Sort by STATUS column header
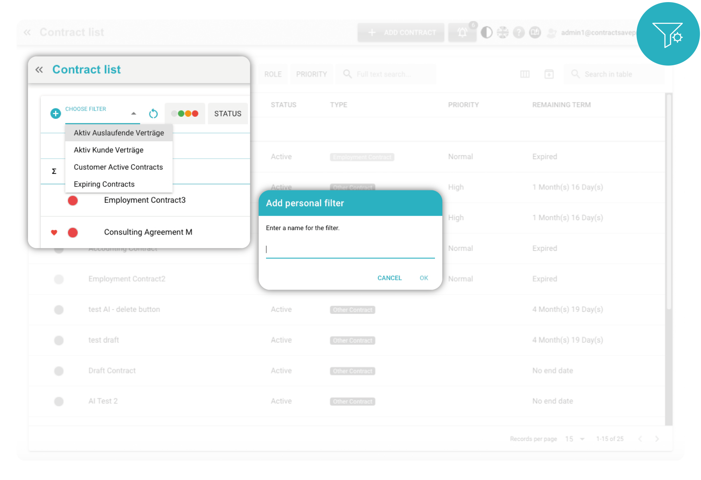This screenshot has width=701, height=480. (284, 105)
